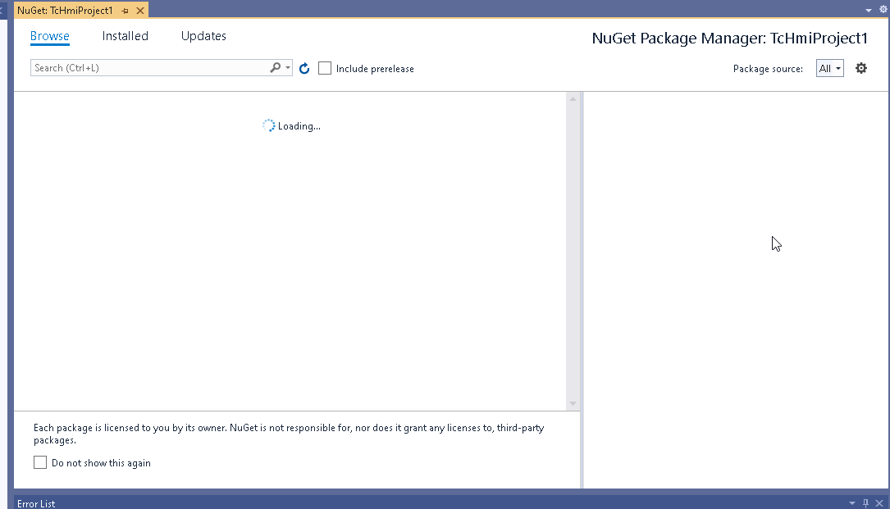Check Do not show this again
890x509 pixels.
point(39,462)
